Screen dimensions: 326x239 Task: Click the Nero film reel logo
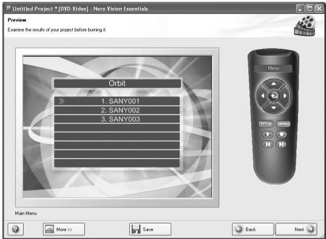[305, 25]
